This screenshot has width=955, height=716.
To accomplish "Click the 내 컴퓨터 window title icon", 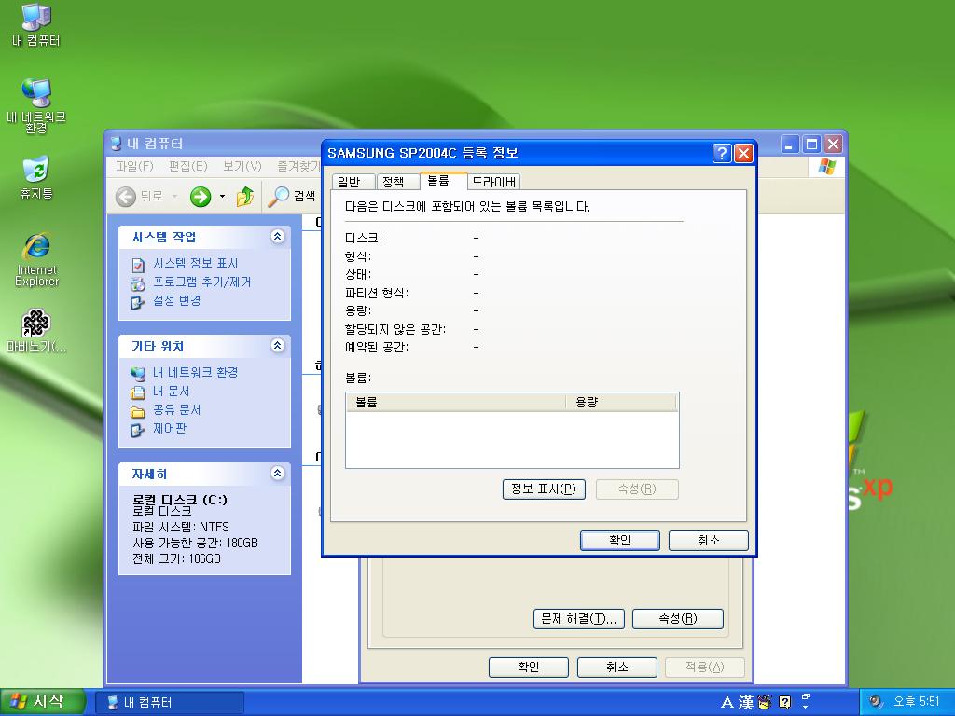I will (x=117, y=144).
